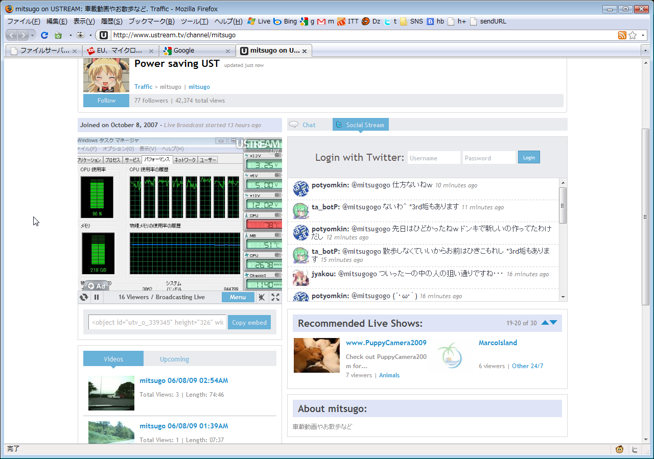This screenshot has height=459, width=654.
Task: Select the Videos tab
Action: (113, 359)
